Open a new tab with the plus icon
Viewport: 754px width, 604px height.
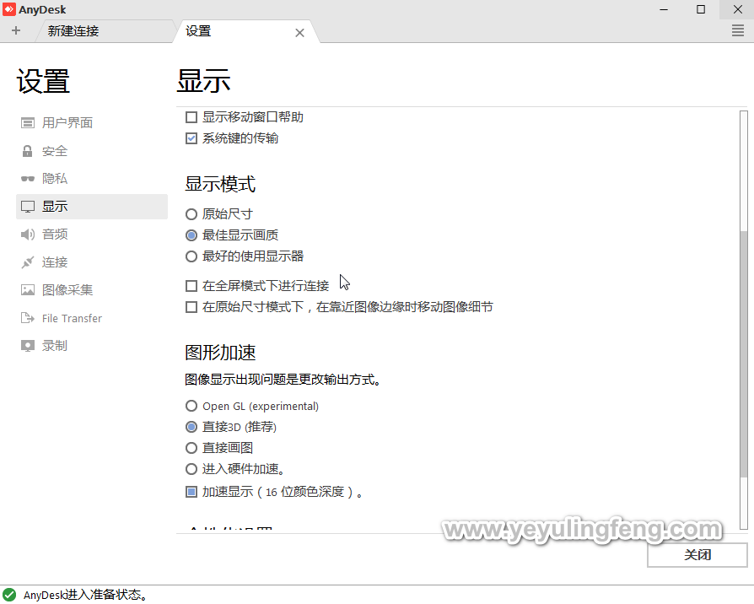point(16,30)
